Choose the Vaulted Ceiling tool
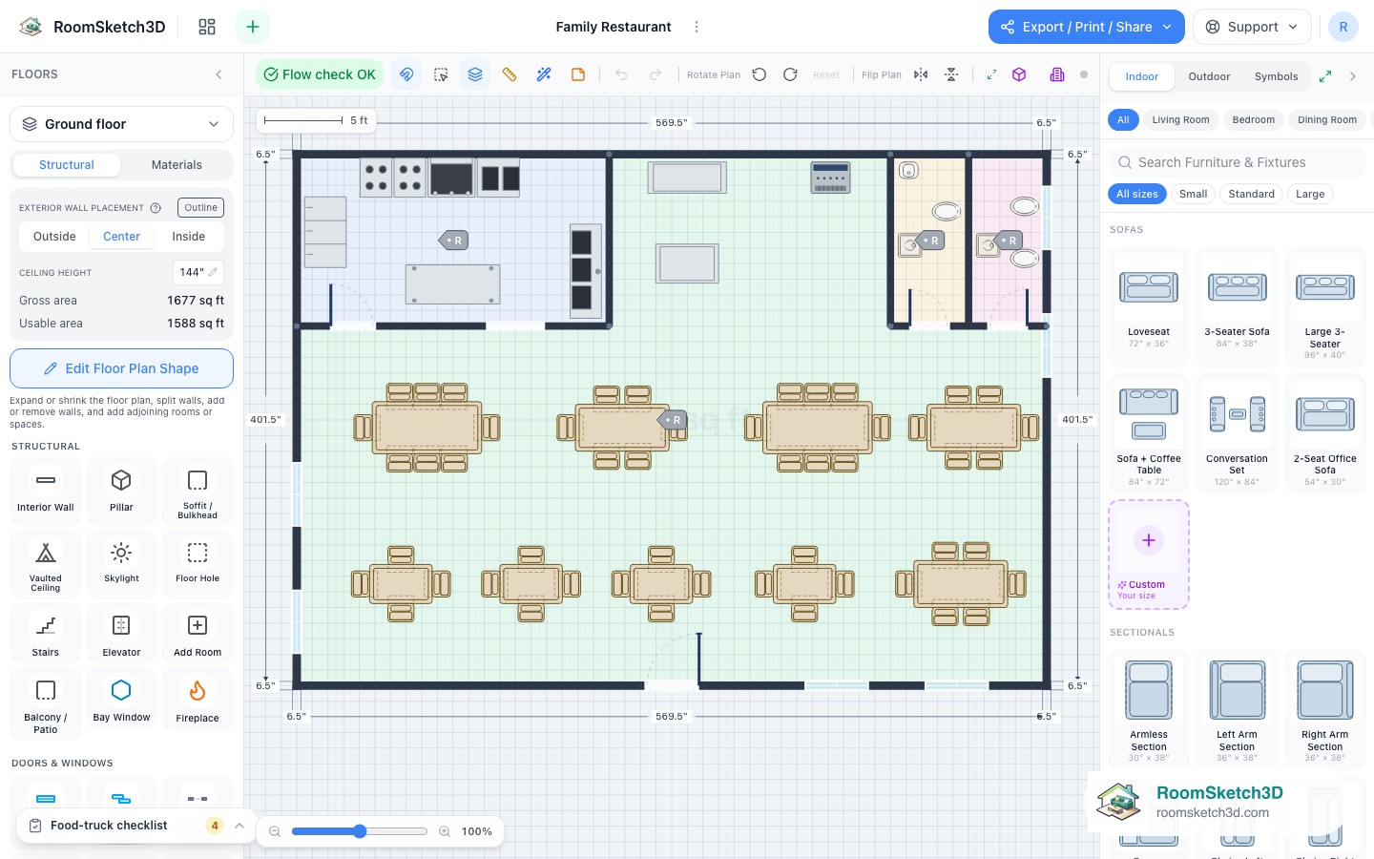1374x859 pixels. click(x=45, y=564)
